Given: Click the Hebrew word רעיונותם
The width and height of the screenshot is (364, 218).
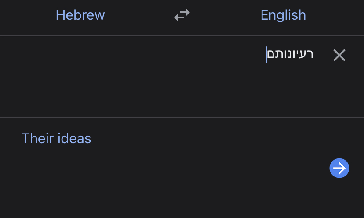Looking at the screenshot, I should click(290, 55).
